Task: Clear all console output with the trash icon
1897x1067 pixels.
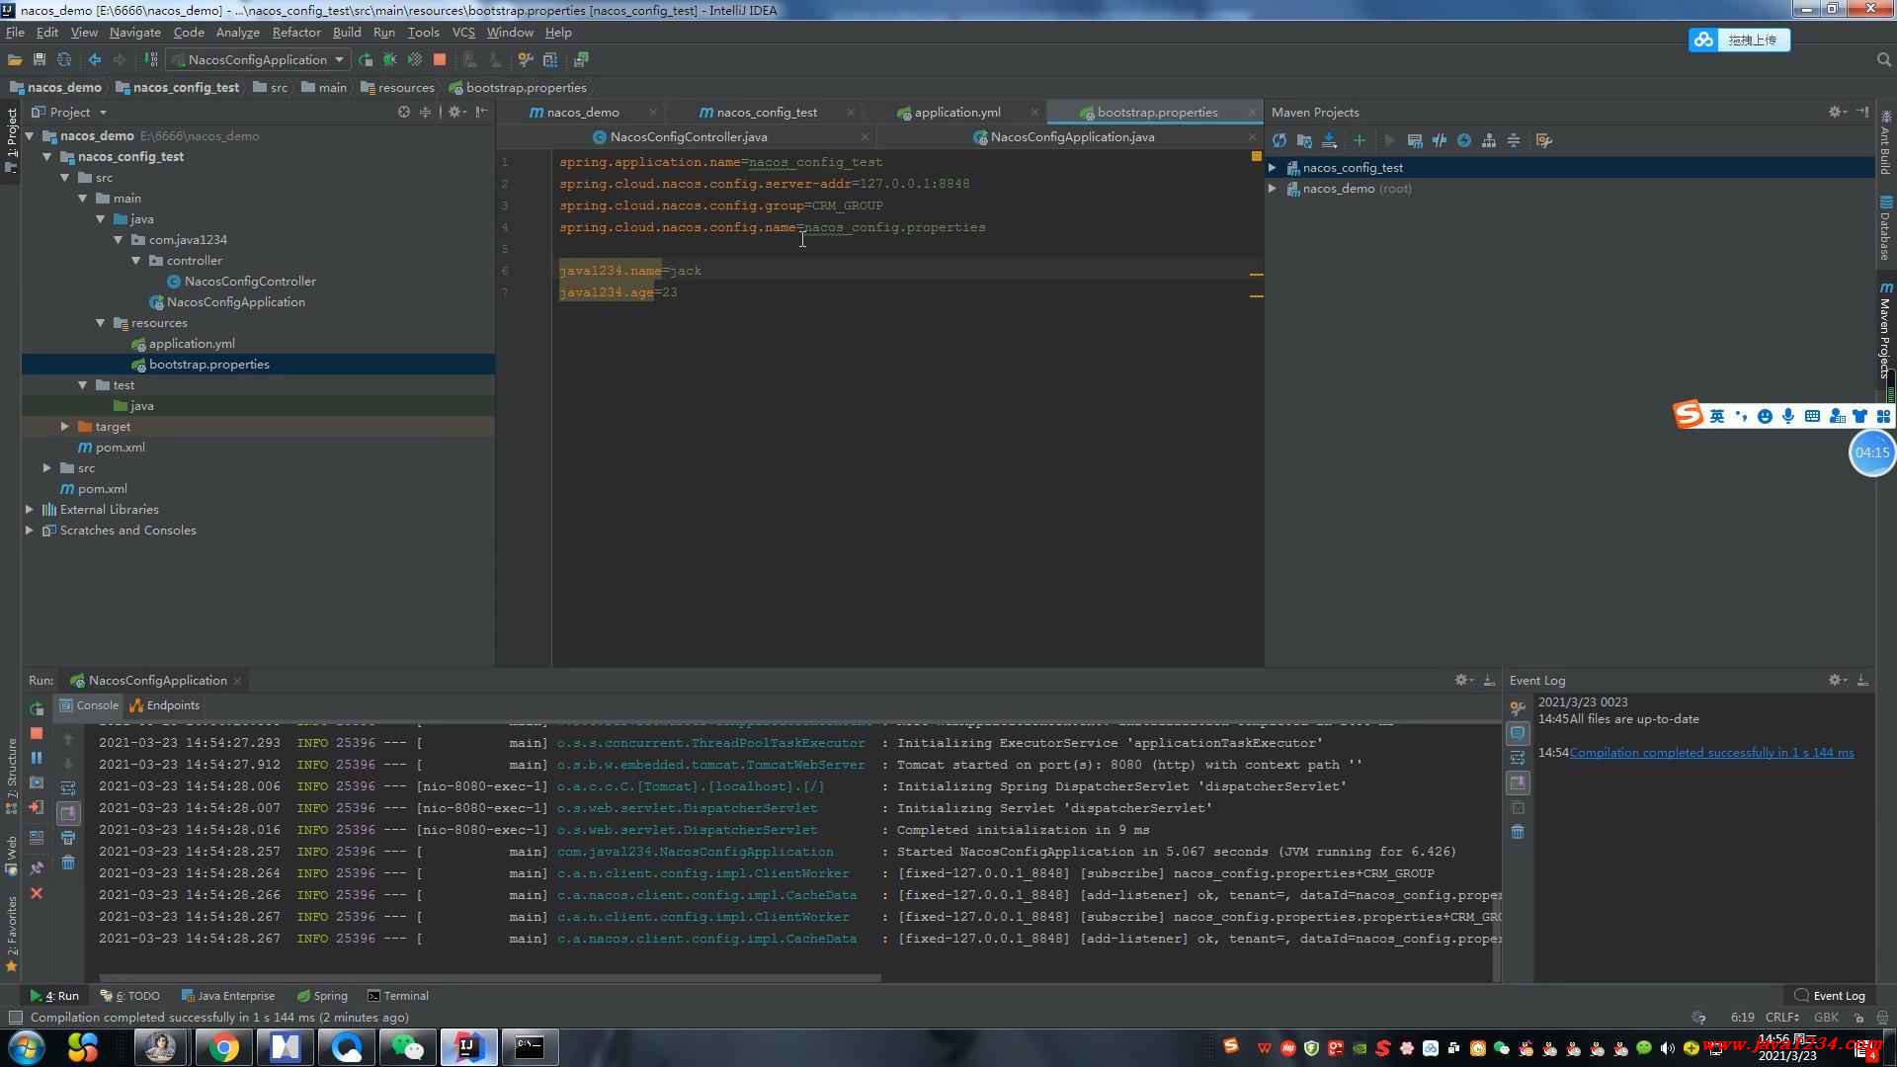Action: click(x=68, y=862)
